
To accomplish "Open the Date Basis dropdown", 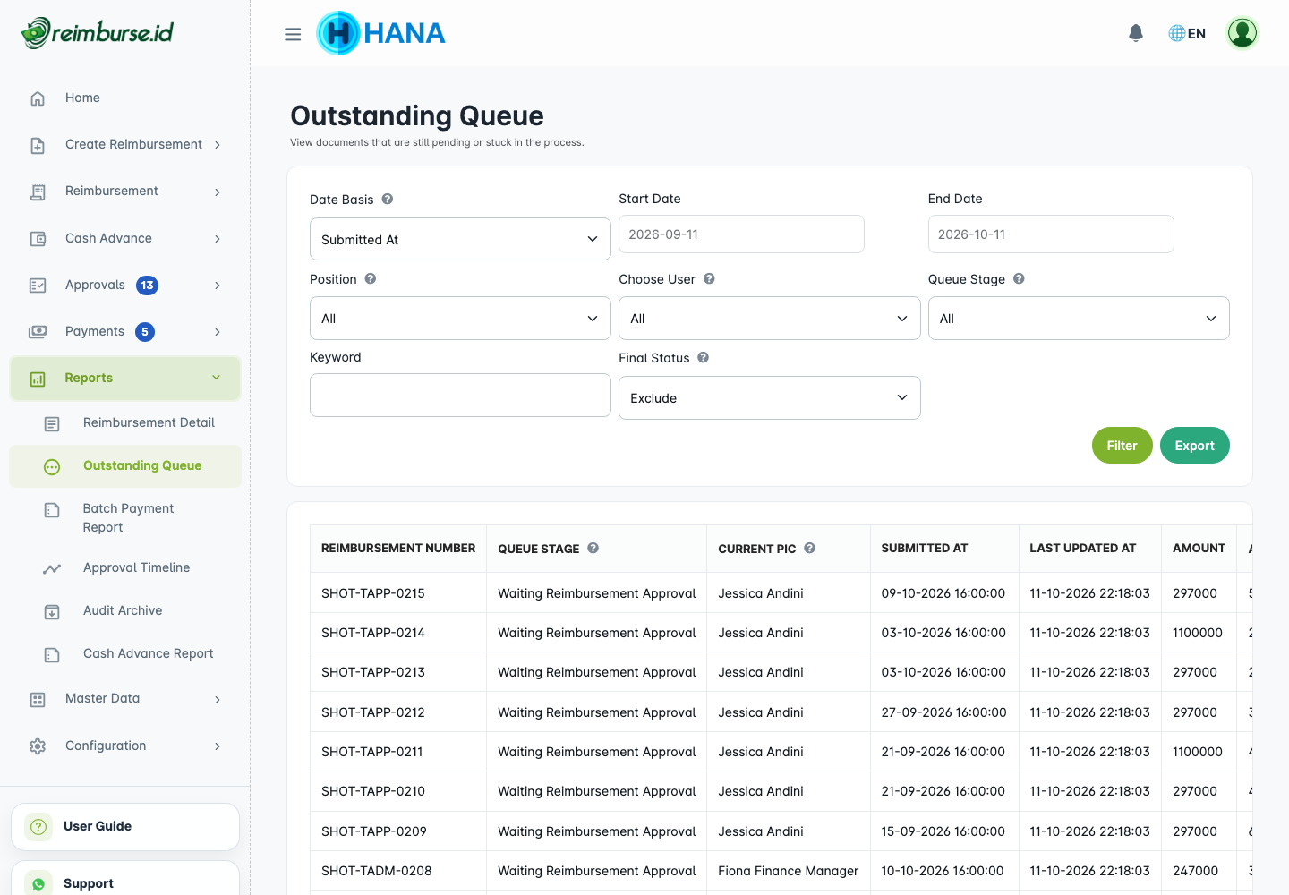I will 460,239.
